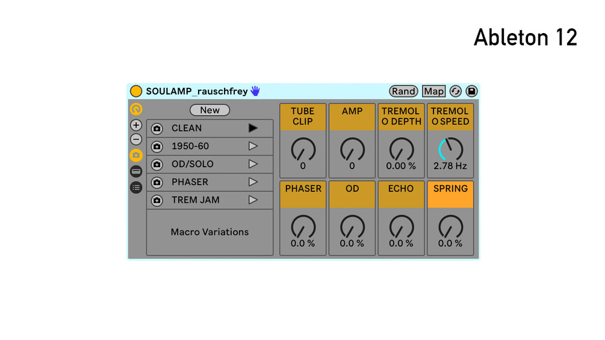Click the TREMOLO DEPTH macro knob

pos(402,150)
